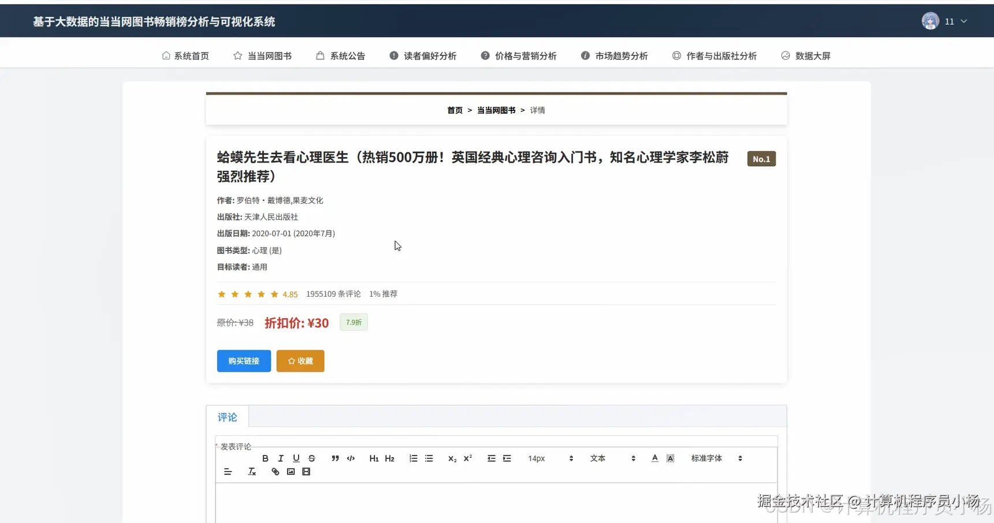The image size is (994, 523).
Task: Select the 评论 tab
Action: 228,417
